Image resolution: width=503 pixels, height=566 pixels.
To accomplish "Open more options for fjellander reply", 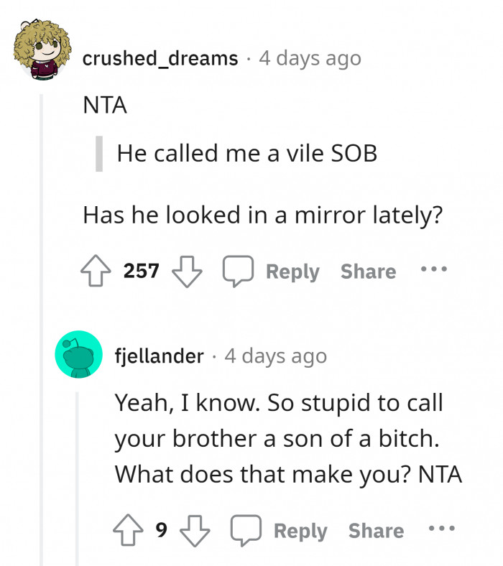I will [x=441, y=530].
